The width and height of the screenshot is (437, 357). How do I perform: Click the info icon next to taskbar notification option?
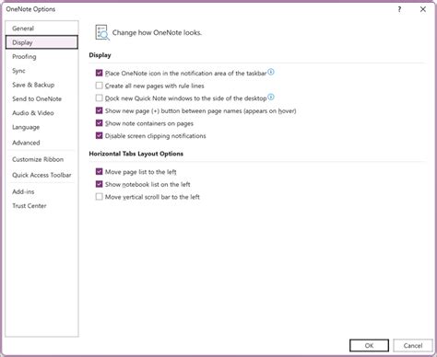pyautogui.click(x=270, y=72)
